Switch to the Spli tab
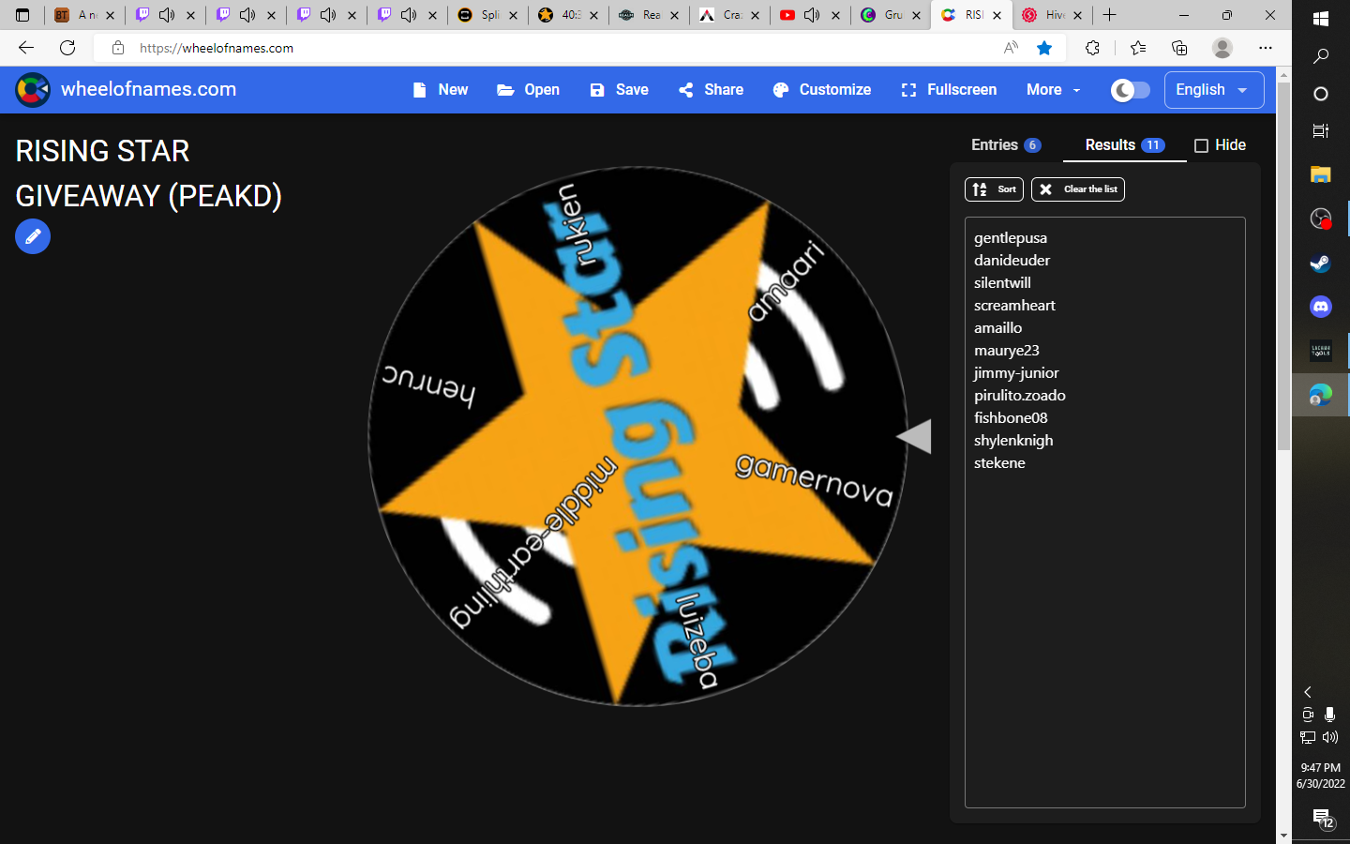The height and width of the screenshot is (844, 1350). [487, 15]
